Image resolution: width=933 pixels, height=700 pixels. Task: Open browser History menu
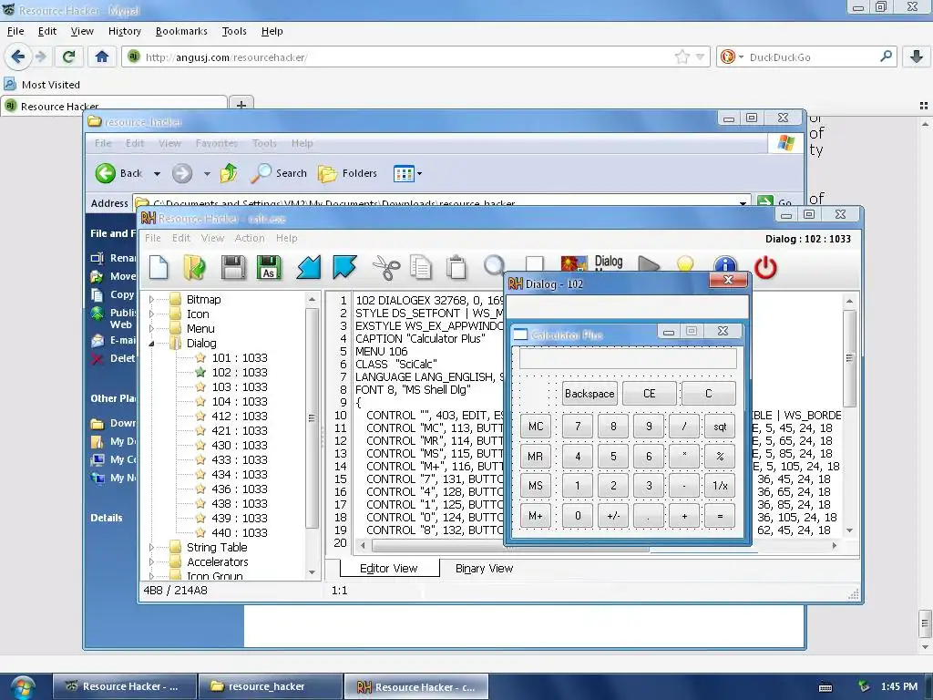click(x=124, y=31)
